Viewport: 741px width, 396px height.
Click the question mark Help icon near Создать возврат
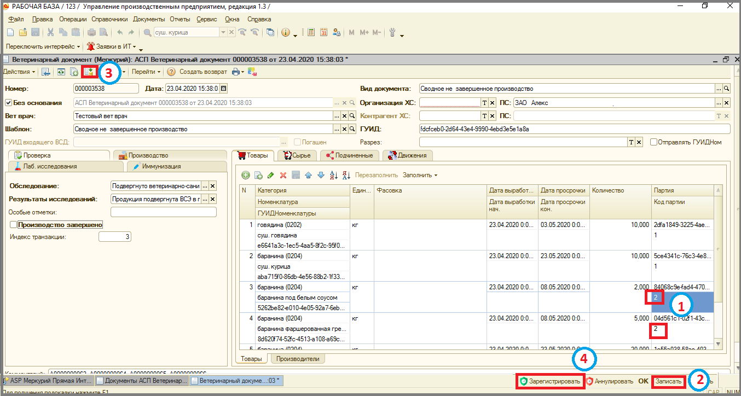point(171,72)
